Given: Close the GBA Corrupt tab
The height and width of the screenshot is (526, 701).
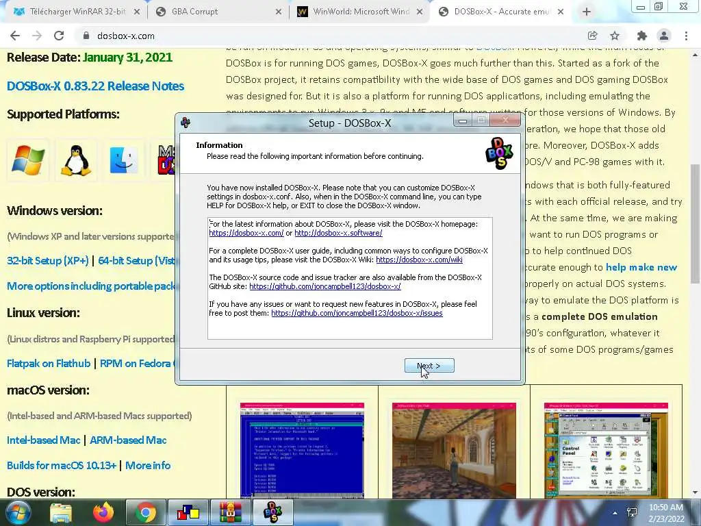Looking at the screenshot, I should click(279, 12).
